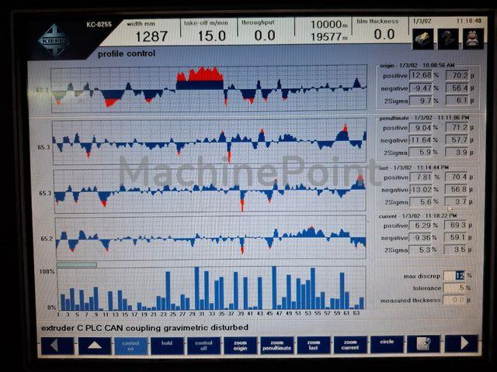Click the gold machine icon at top right
This screenshot has height=372, width=497.
422,39
